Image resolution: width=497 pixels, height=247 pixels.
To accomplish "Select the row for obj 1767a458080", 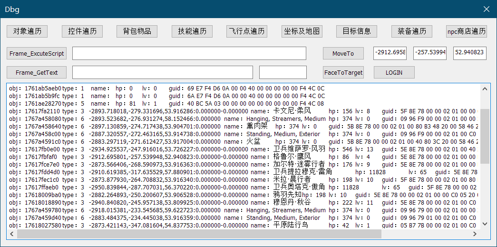I will point(244,119).
